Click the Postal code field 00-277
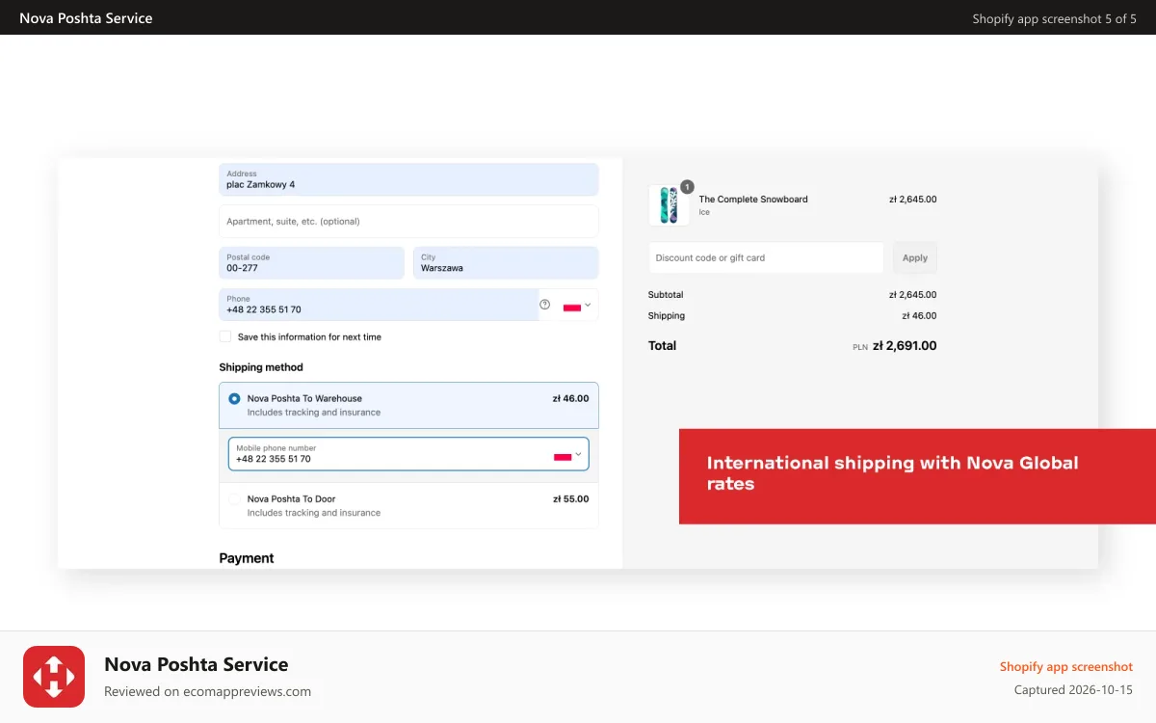 pyautogui.click(x=312, y=263)
